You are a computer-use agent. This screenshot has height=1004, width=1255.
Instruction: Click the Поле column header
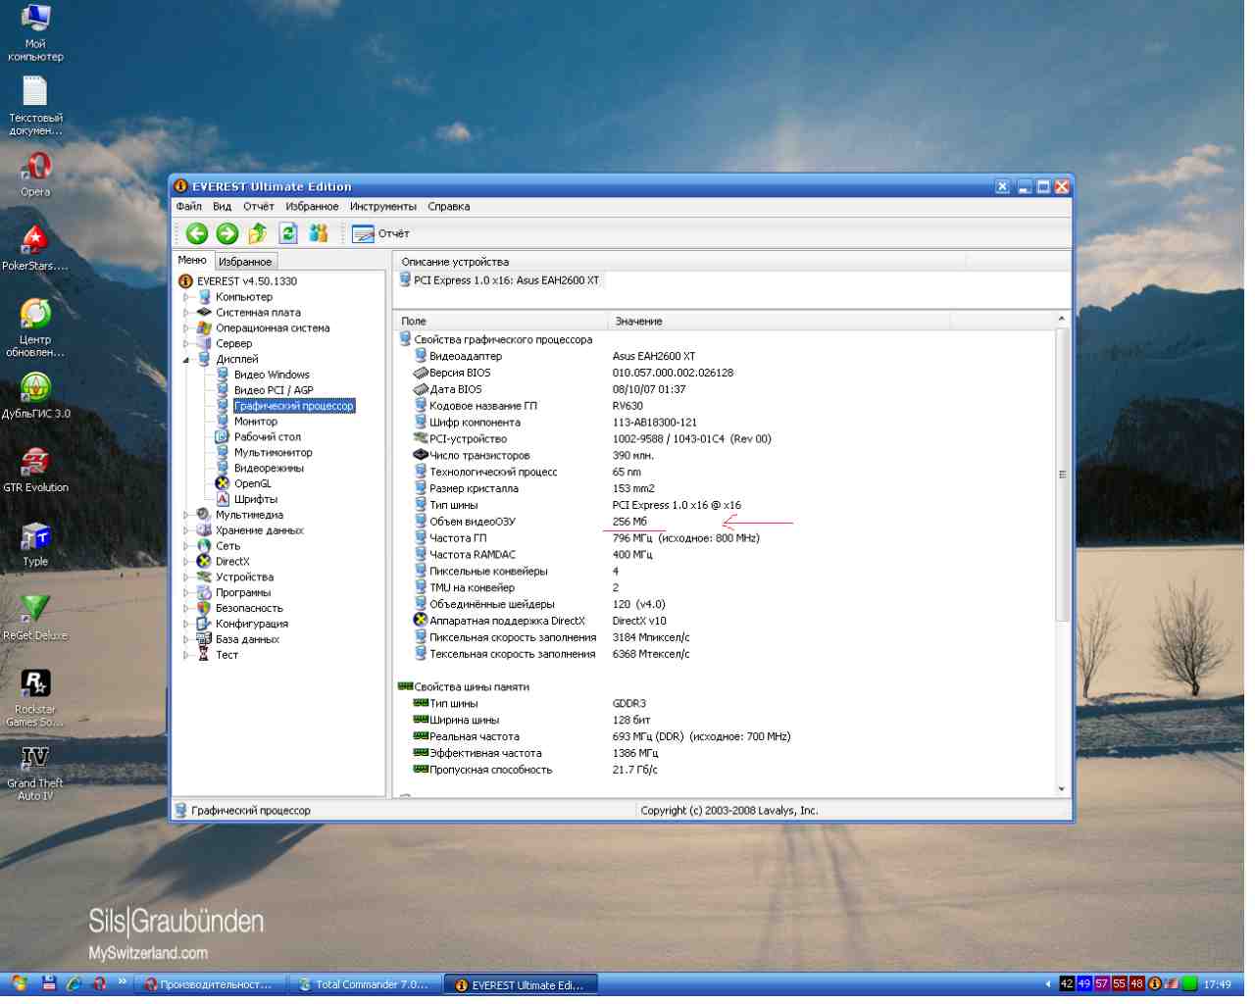501,322
